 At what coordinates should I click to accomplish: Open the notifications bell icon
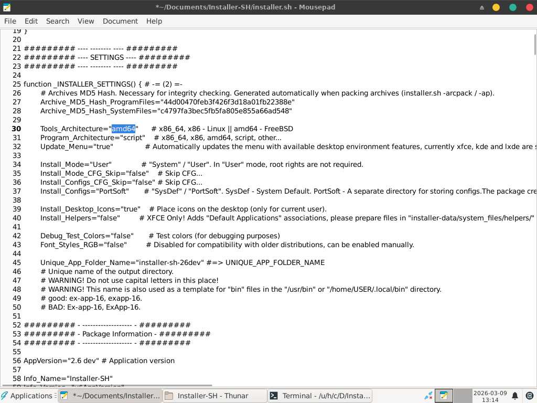pos(515,396)
